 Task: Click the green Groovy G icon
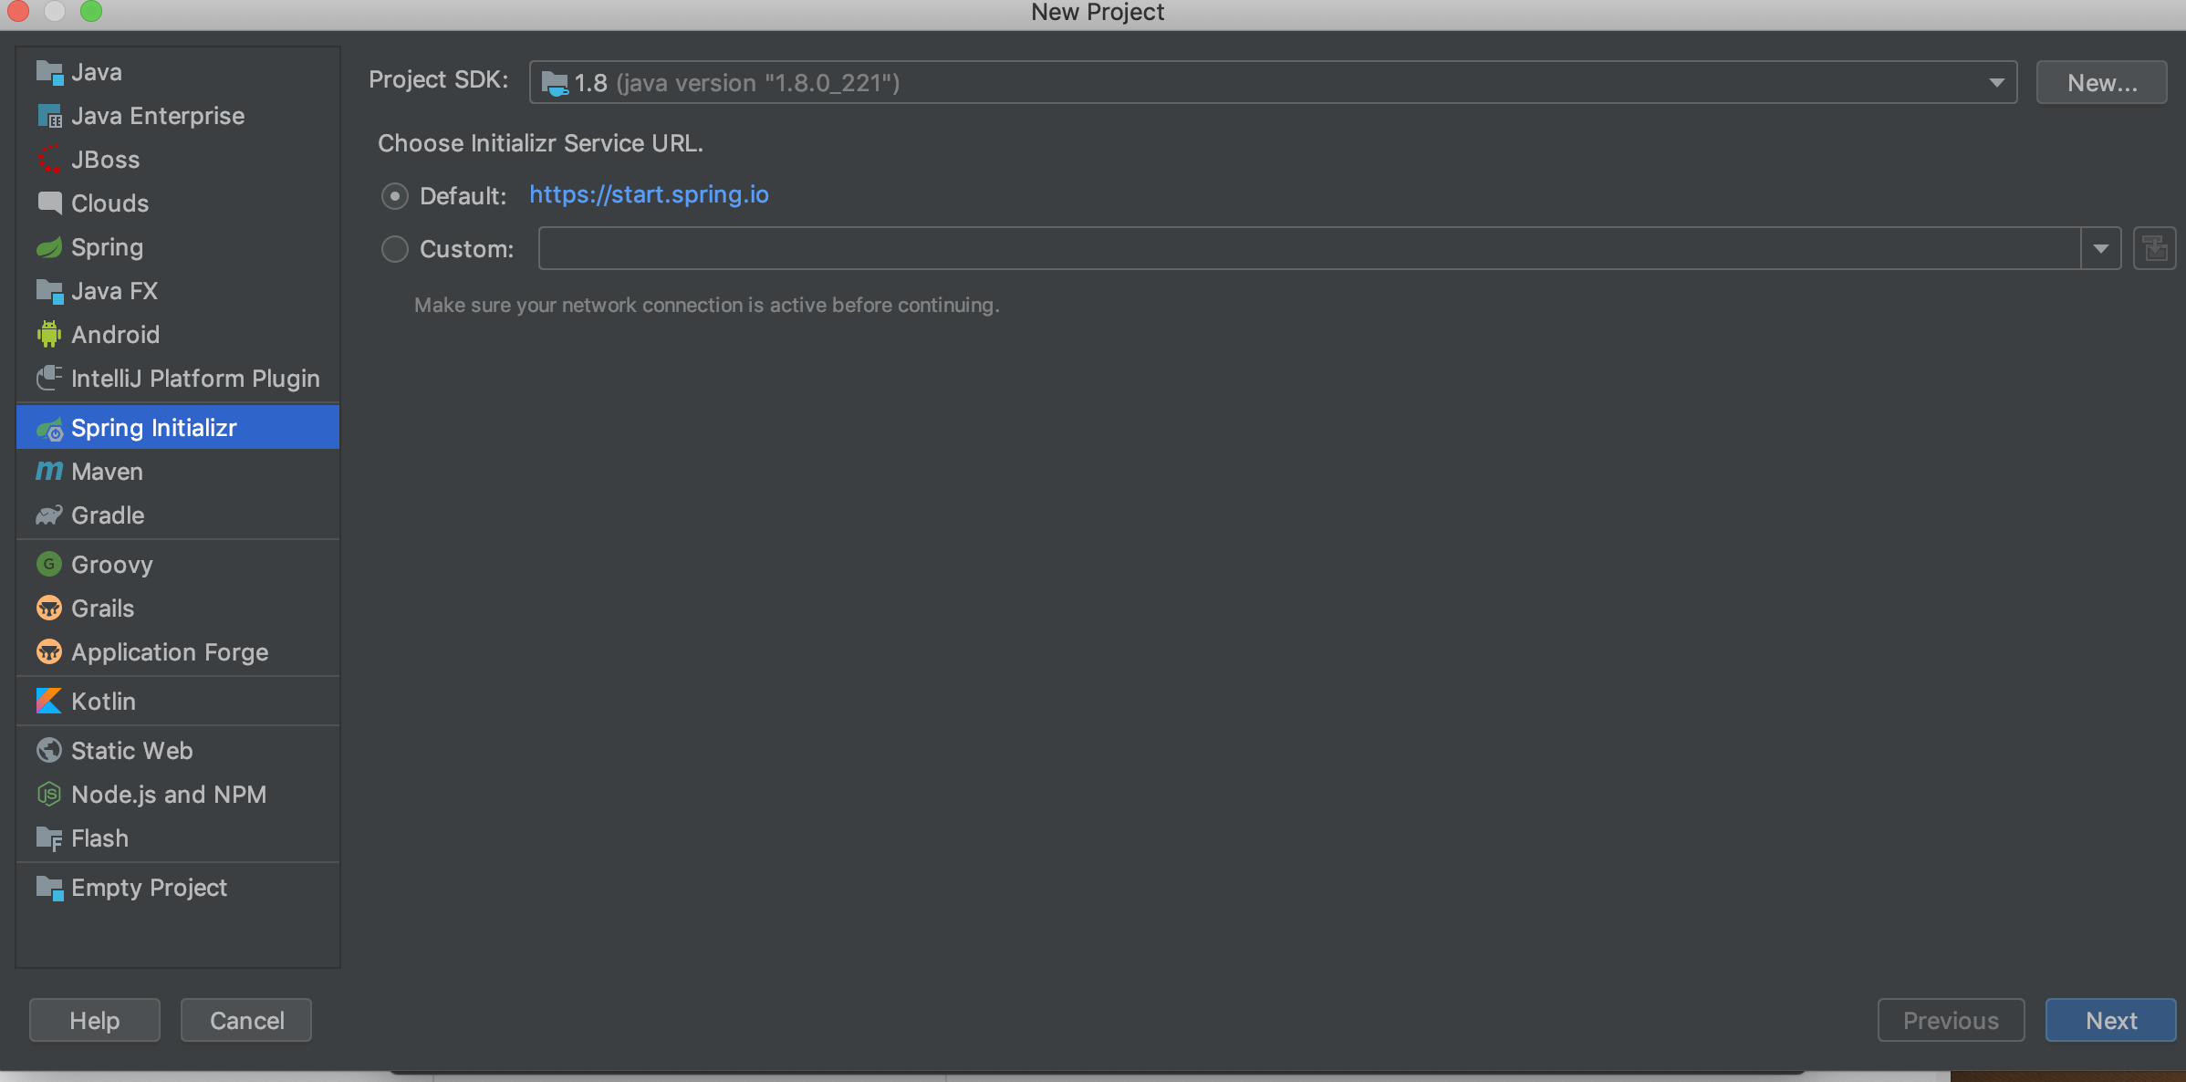tap(49, 565)
